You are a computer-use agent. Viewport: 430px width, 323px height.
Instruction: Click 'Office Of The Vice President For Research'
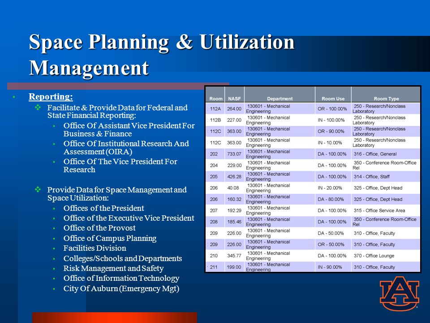coord(120,166)
